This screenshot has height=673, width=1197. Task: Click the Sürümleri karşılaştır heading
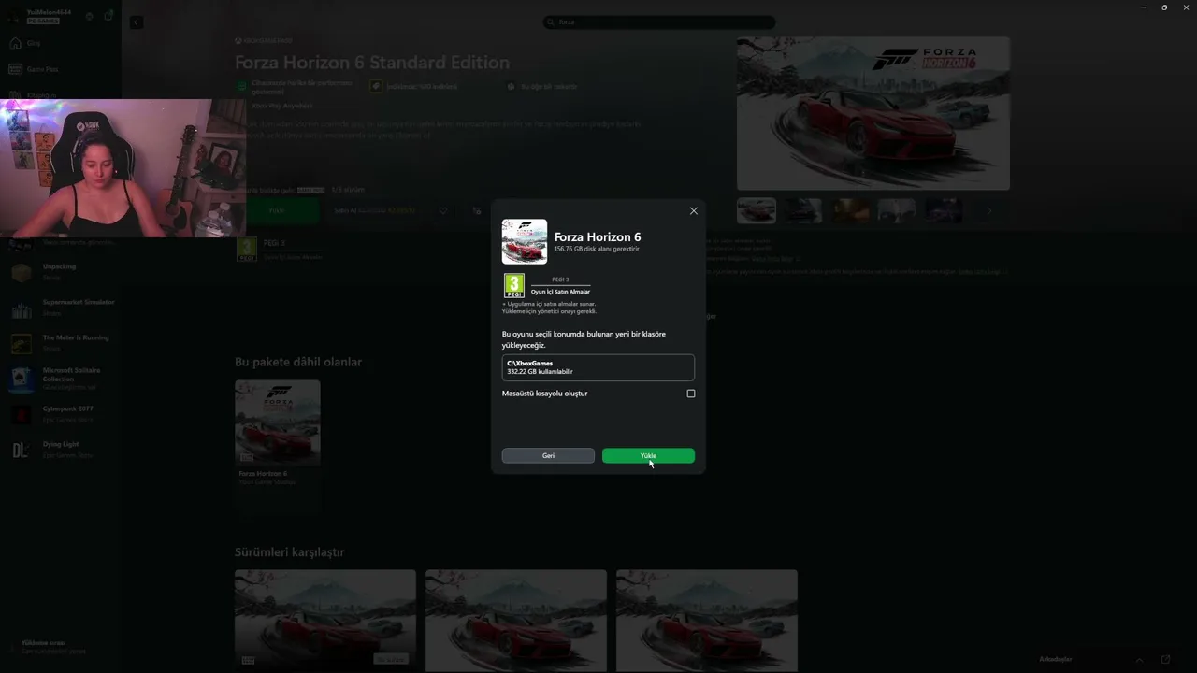click(290, 552)
